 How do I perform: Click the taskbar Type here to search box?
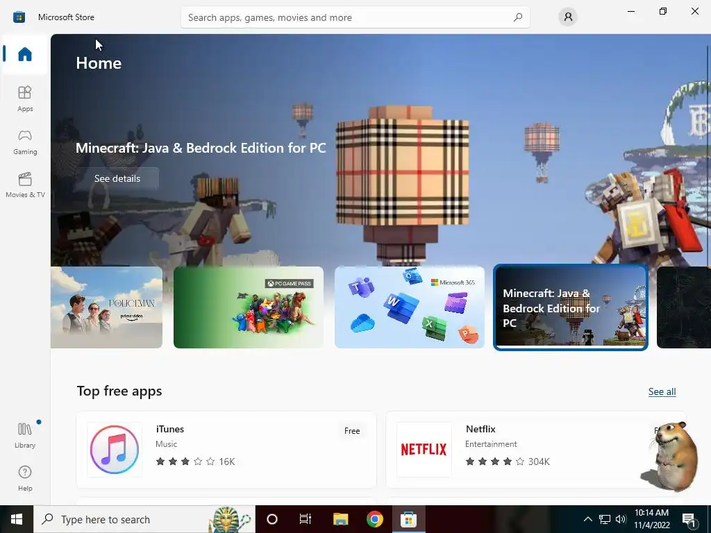click(144, 519)
